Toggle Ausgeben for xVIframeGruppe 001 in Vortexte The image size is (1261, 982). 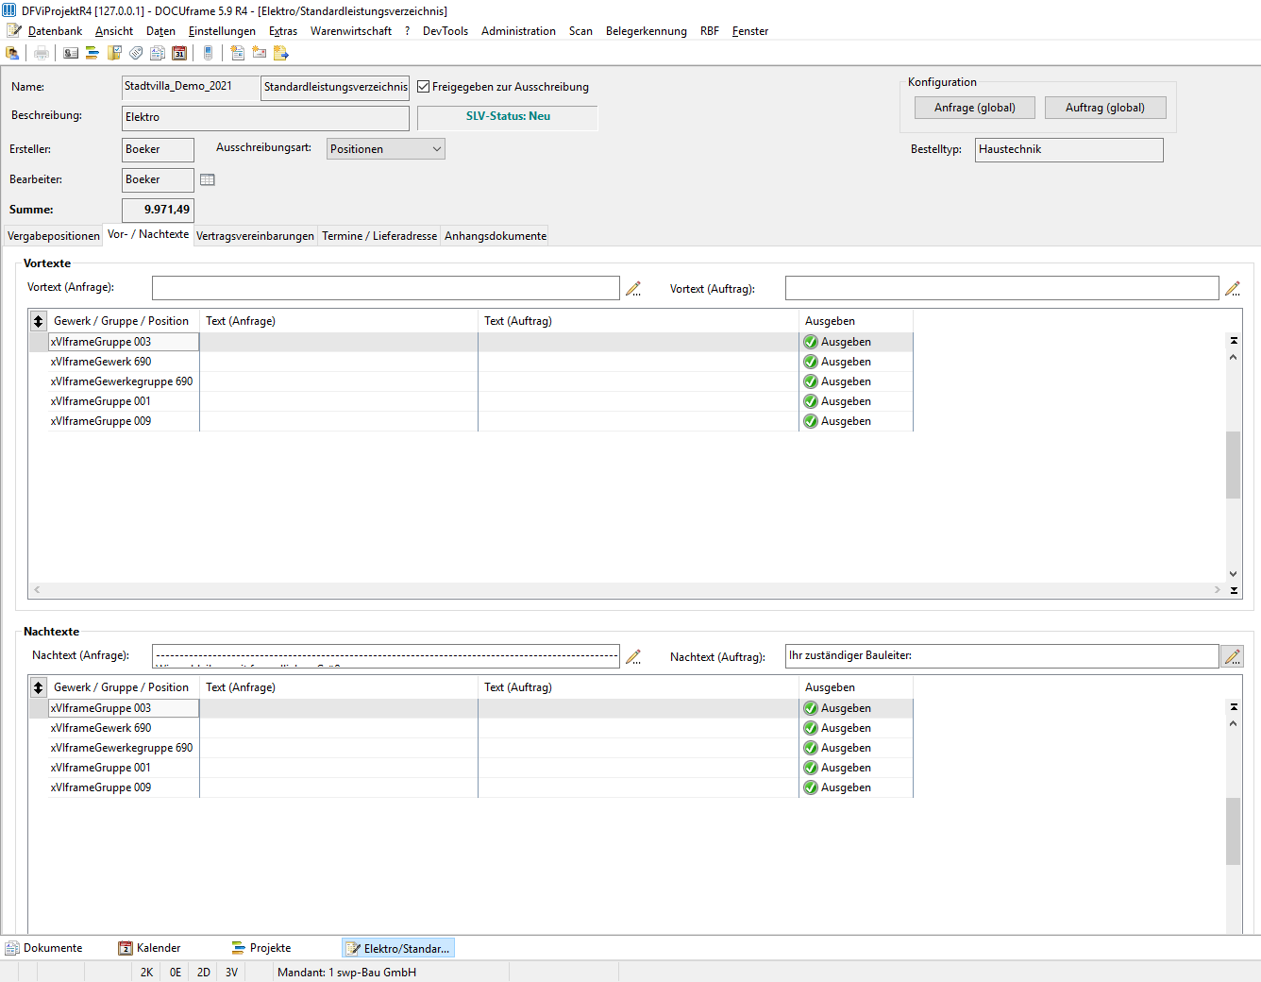[x=811, y=401]
